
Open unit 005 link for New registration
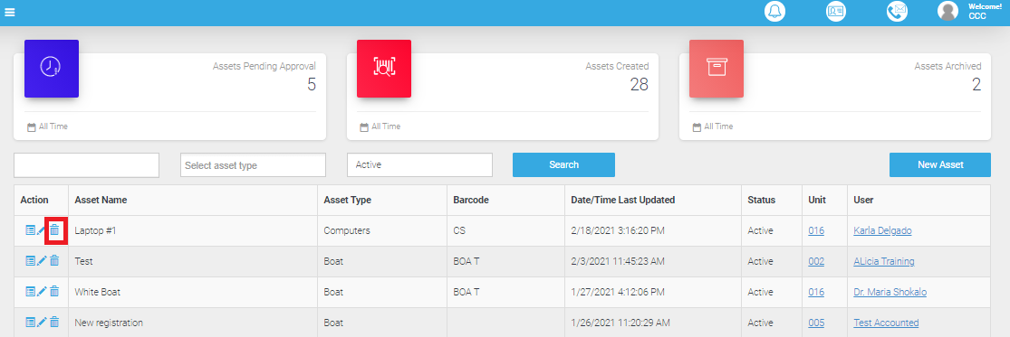coord(816,323)
